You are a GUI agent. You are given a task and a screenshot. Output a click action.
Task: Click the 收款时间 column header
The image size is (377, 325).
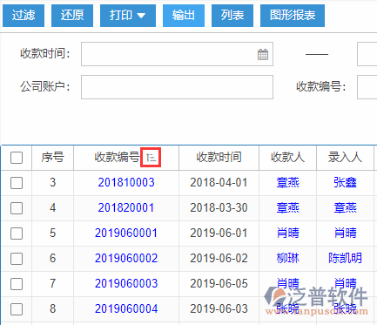click(219, 158)
